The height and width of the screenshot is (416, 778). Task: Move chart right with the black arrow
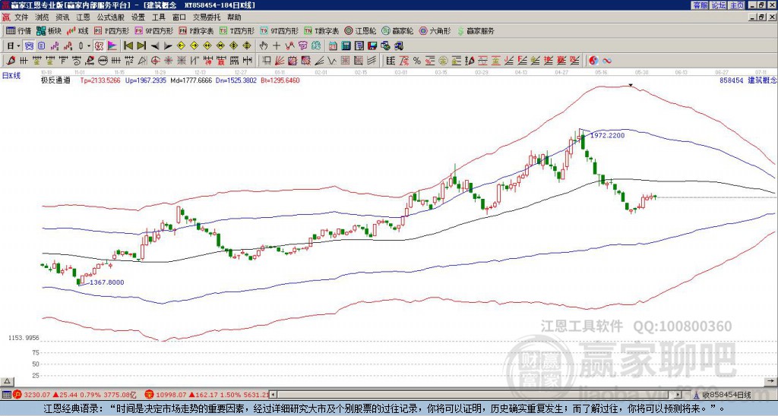(x=168, y=46)
